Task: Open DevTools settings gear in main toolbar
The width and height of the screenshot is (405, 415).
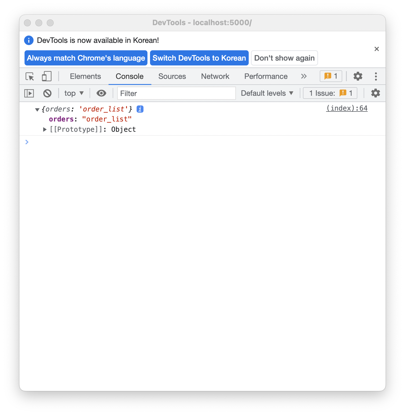Action: pos(358,76)
